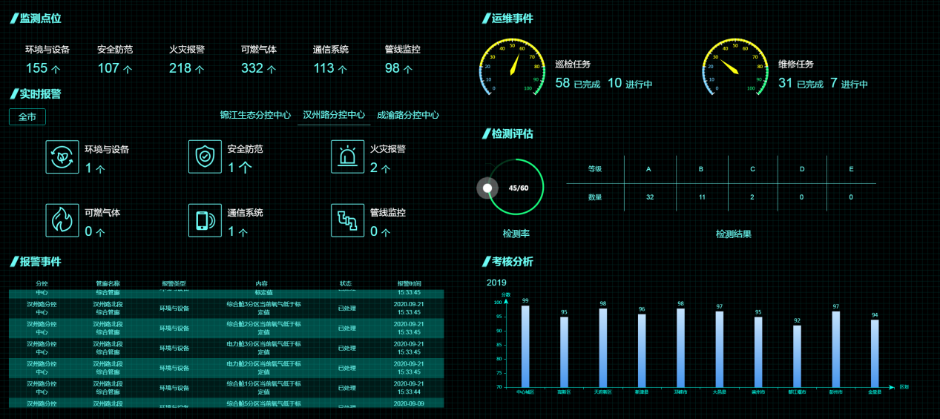940x419 pixels.
Task: Click the 维修任务 gauge dial
Action: coord(733,68)
